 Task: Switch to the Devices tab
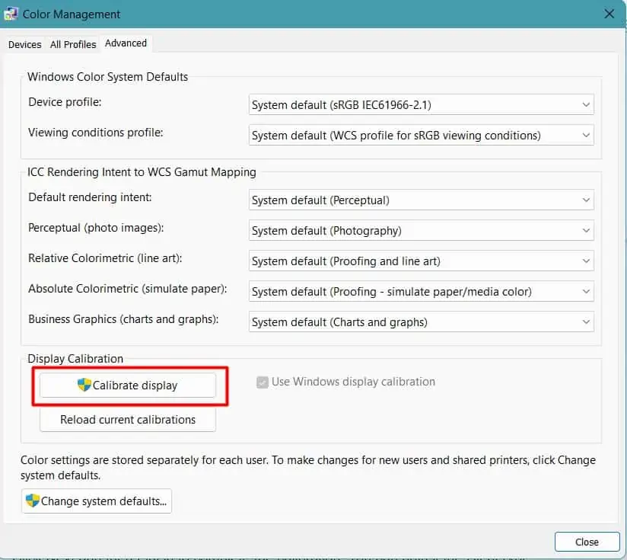pyautogui.click(x=25, y=44)
